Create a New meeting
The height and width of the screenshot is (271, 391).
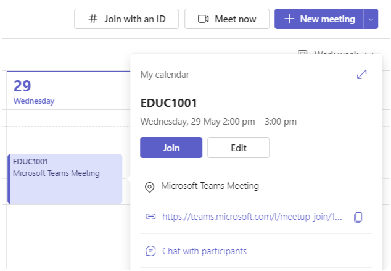coord(319,19)
